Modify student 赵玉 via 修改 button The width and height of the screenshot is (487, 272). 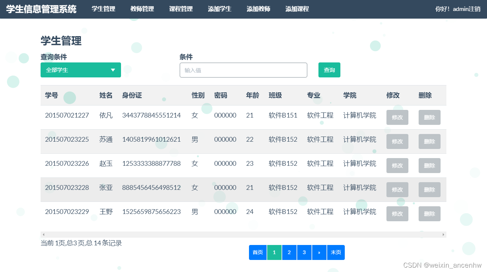click(397, 166)
